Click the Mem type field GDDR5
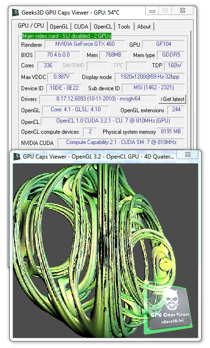 [171, 55]
